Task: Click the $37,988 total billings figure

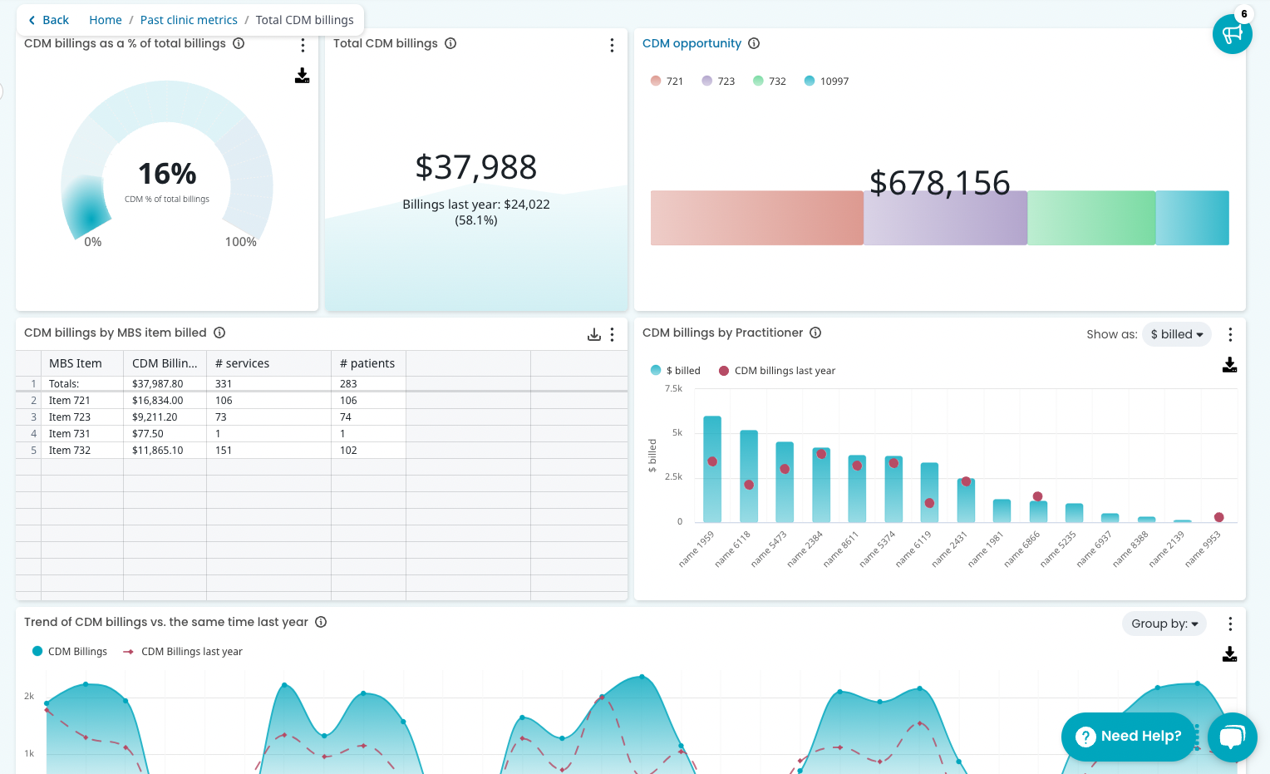Action: click(476, 167)
